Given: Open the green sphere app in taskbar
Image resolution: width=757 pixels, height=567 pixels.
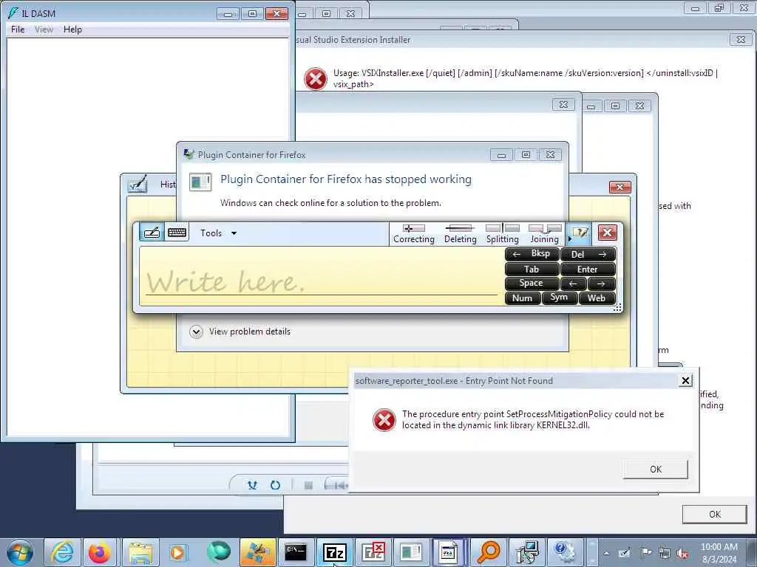Looking at the screenshot, I should [x=218, y=552].
